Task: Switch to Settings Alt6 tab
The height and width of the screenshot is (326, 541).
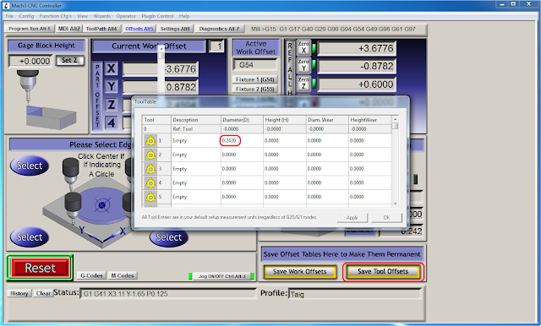Action: 175,29
